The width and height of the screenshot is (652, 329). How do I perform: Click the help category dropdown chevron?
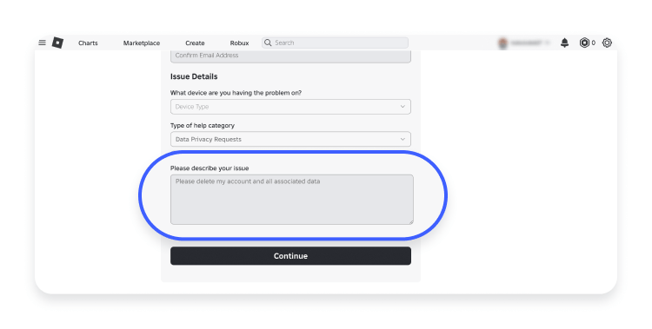(403, 139)
